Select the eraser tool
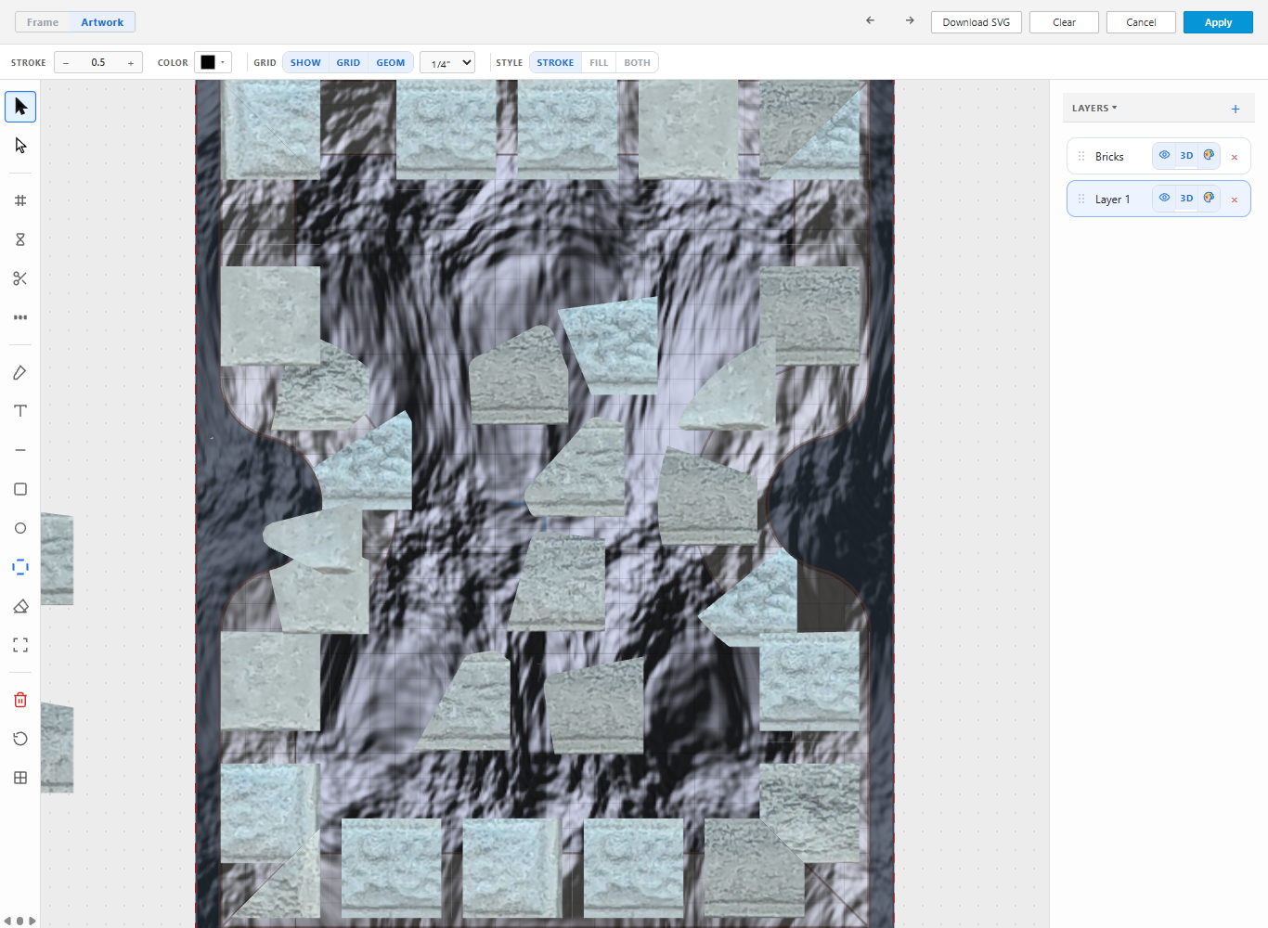1268x928 pixels. coord(20,606)
